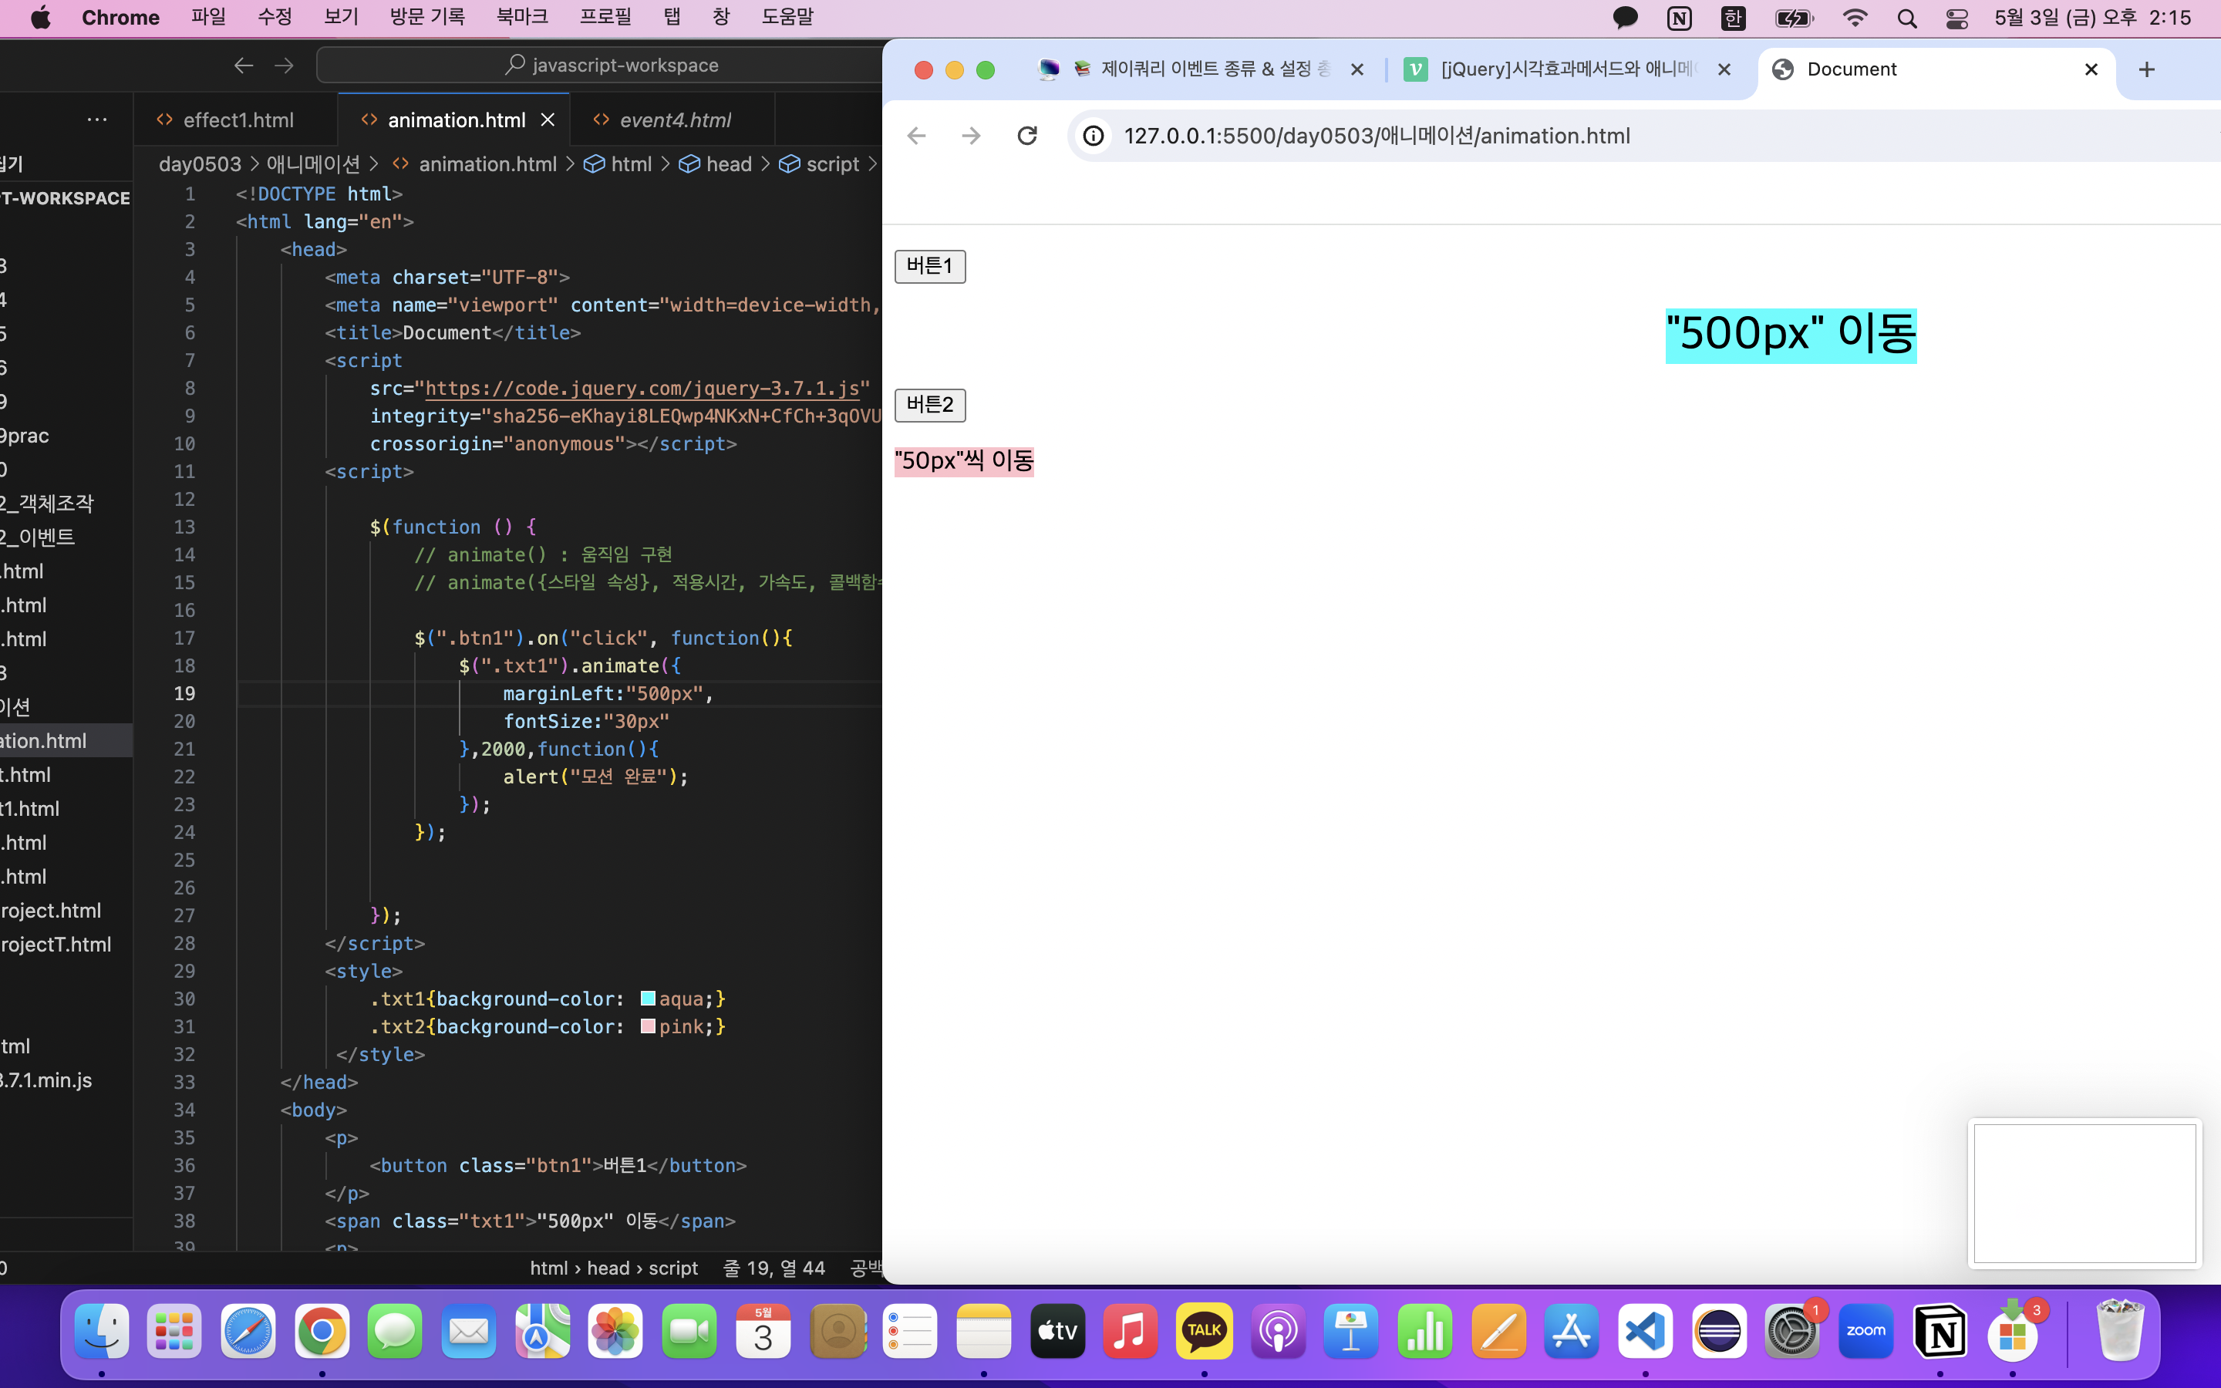Launch KakaoTalk from the dock

pyautogui.click(x=1203, y=1331)
